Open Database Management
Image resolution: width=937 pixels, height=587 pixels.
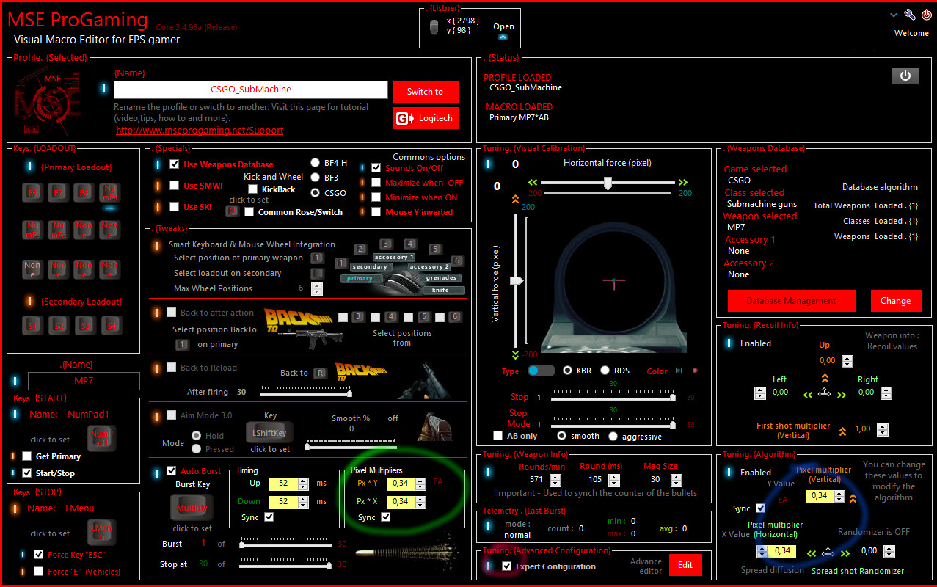point(792,301)
